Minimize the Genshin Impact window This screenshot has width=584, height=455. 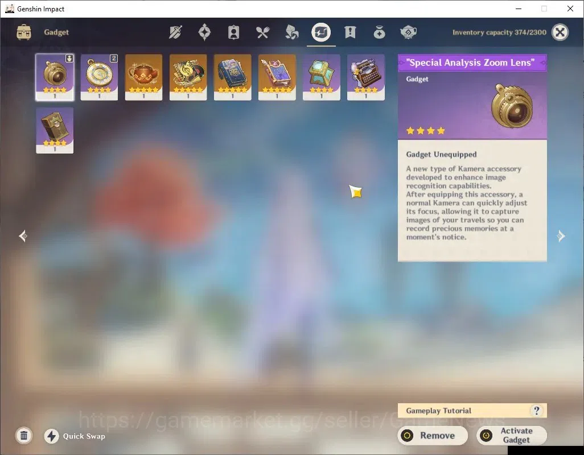pyautogui.click(x=518, y=9)
